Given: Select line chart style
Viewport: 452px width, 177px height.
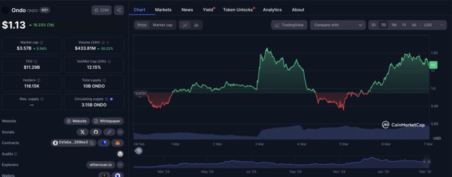Looking at the screenshot, I should tap(185, 25).
